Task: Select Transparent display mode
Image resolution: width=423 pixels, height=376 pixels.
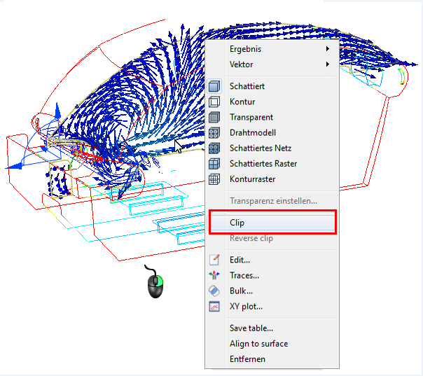Action: 272,118
